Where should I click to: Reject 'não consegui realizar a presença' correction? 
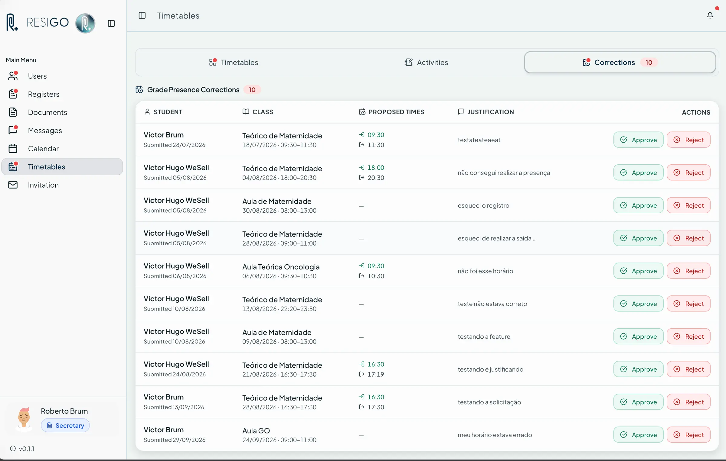coord(688,172)
